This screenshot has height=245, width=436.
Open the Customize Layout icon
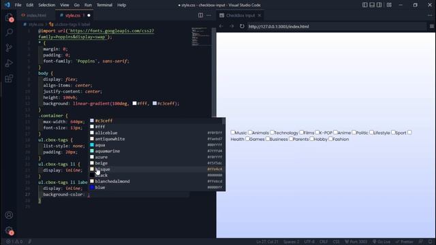point(389,5)
